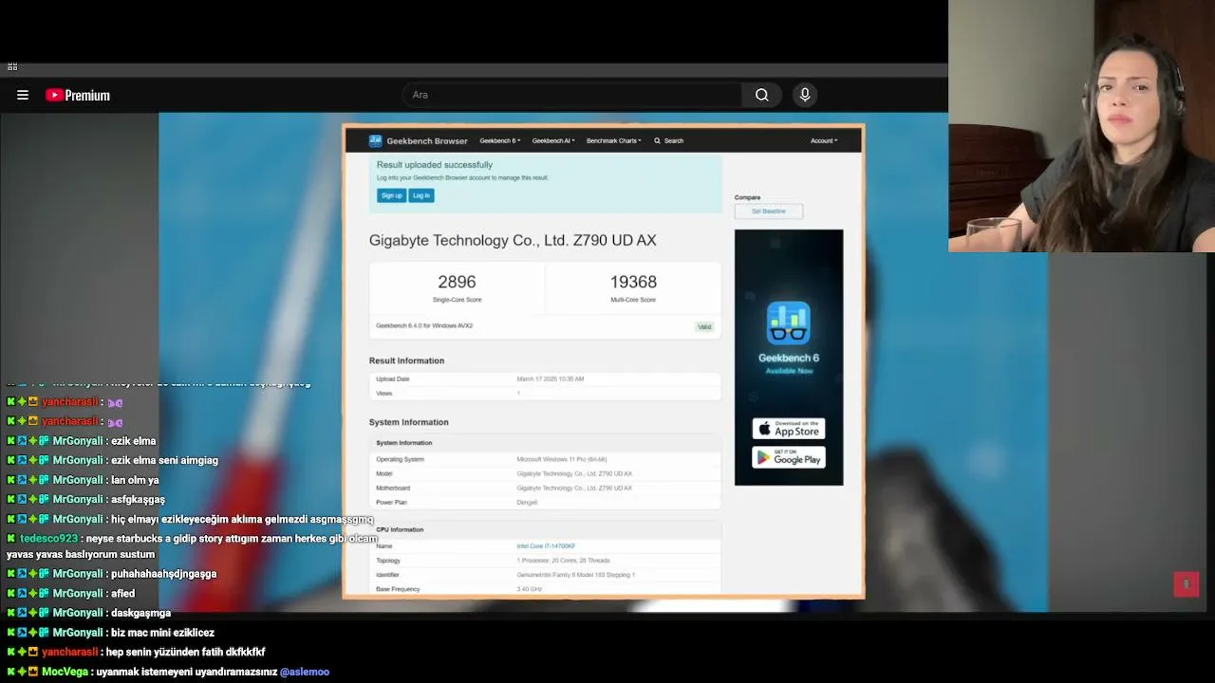1215x683 pixels.
Task: Open the Benchmark Charts dropdown
Action: (x=614, y=140)
